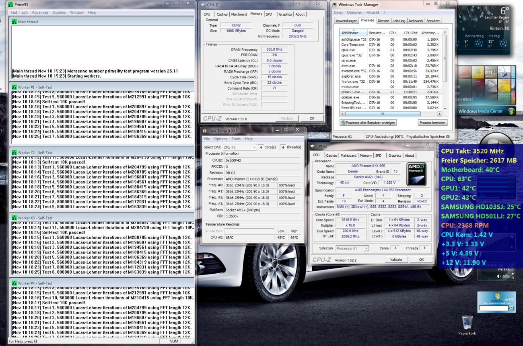The image size is (523, 346).
Task: Open the Papierkorb desktop icon
Action: coord(467,325)
